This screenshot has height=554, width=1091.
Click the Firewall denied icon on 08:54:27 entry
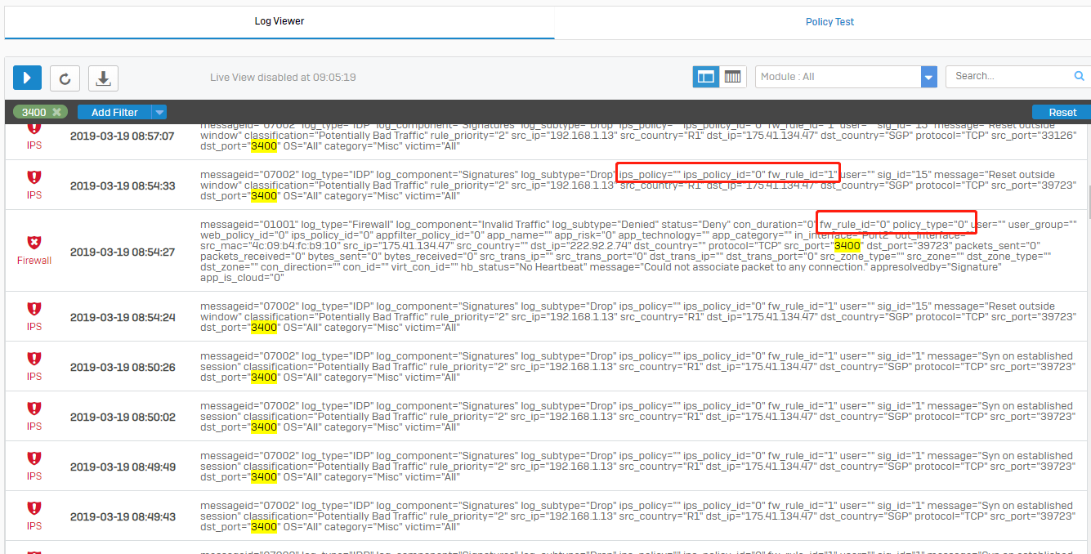point(34,243)
